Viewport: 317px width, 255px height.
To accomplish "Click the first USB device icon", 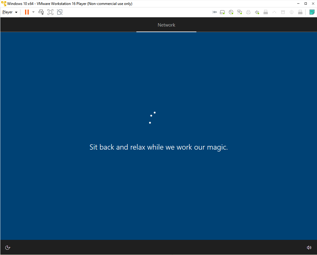I will coord(265,12).
